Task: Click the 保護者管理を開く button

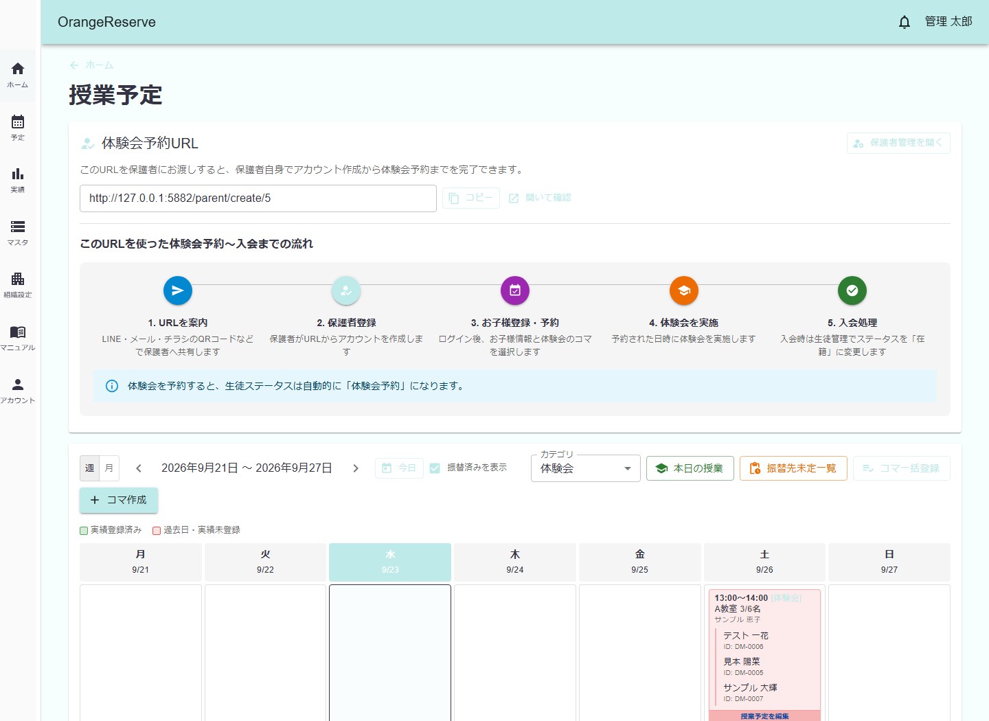Action: click(898, 143)
